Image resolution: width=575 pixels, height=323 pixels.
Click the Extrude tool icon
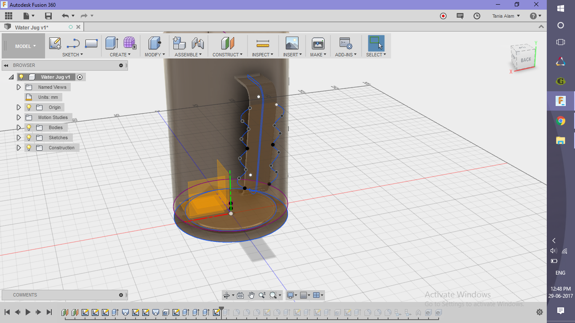112,43
